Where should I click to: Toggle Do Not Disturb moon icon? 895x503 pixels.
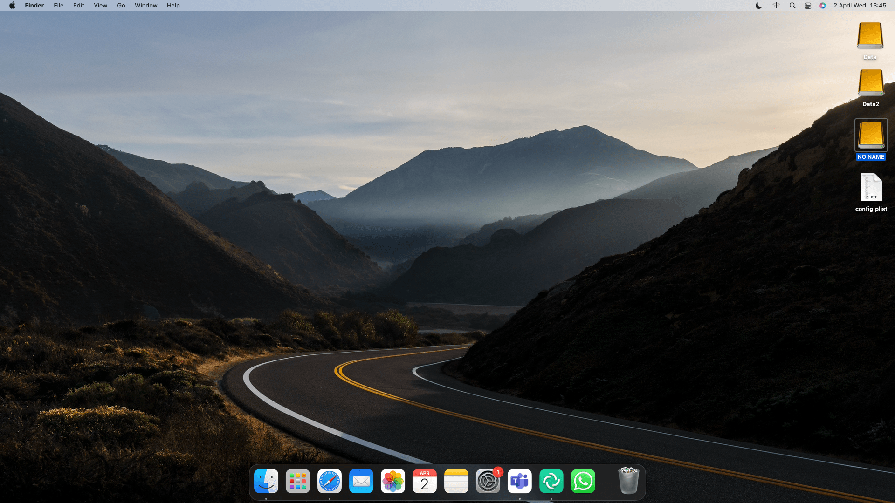click(x=758, y=6)
